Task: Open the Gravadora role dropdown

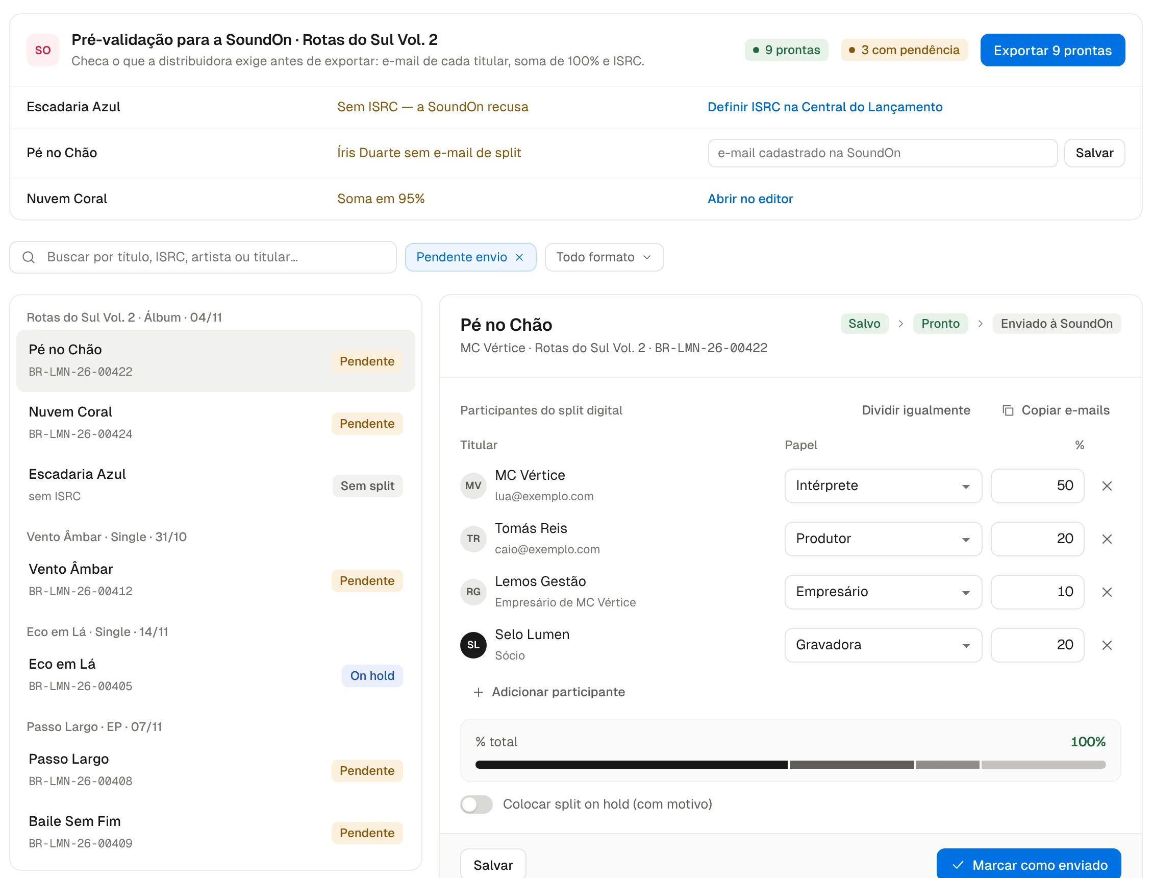Action: tap(883, 645)
